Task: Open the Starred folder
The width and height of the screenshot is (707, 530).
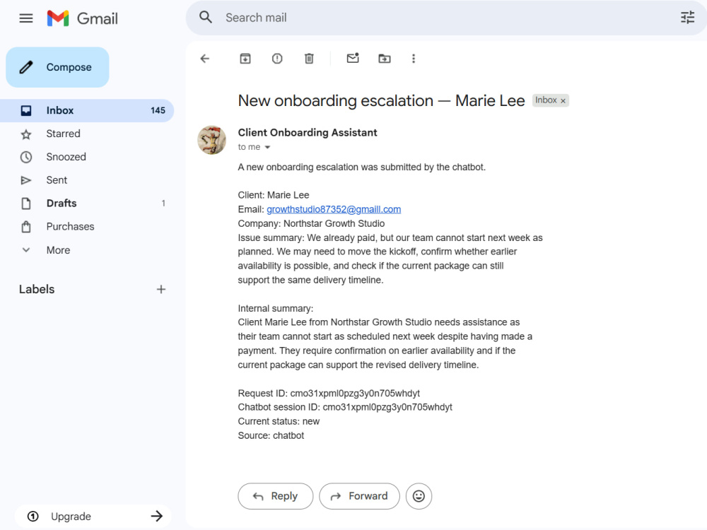Action: (x=86, y=134)
